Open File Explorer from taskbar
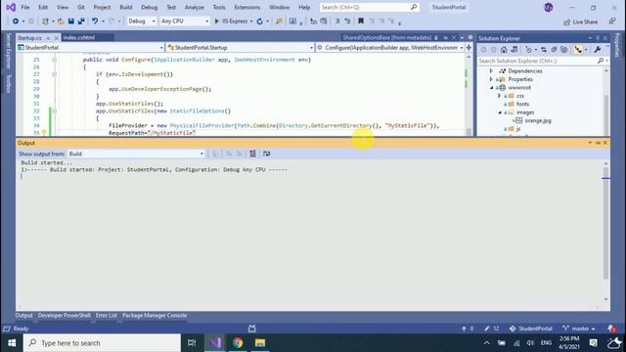 click(x=260, y=343)
